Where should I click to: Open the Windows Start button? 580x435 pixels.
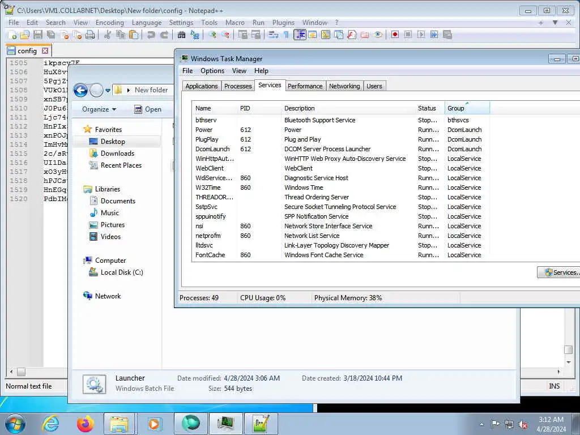coord(15,424)
